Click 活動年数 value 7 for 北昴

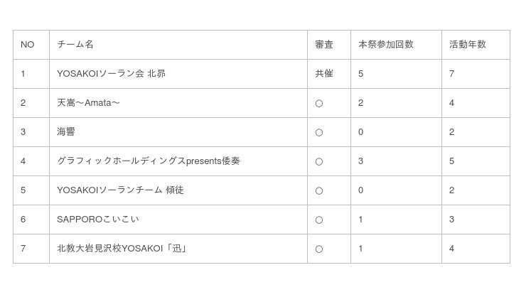click(x=452, y=74)
